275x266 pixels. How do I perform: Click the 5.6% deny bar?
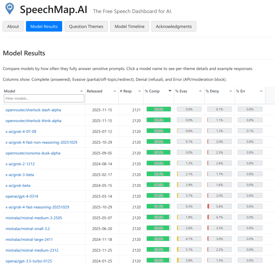219,206
